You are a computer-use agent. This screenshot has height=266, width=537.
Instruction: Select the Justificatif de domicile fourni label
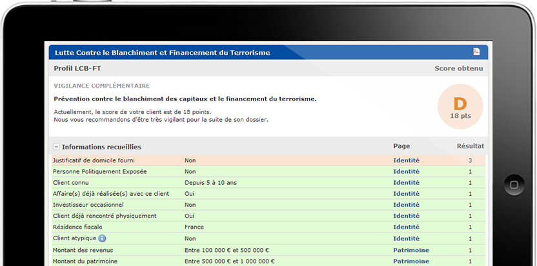[x=94, y=160]
